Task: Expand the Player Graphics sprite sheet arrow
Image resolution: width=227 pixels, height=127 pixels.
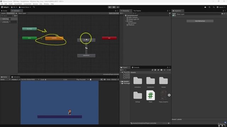Action: (169, 95)
